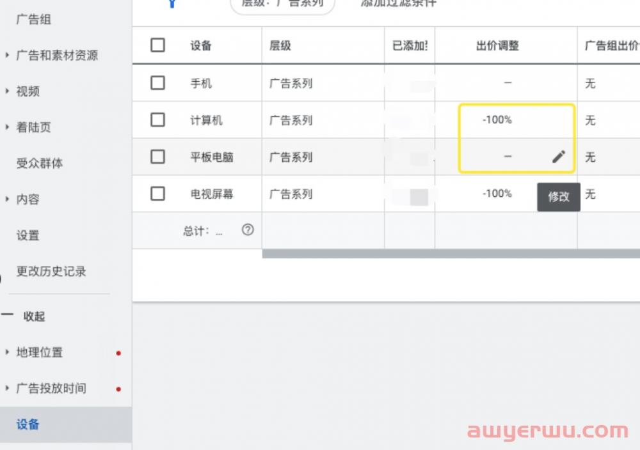
Task: Expand 广告和素材资源 sidebar section
Action: point(7,55)
